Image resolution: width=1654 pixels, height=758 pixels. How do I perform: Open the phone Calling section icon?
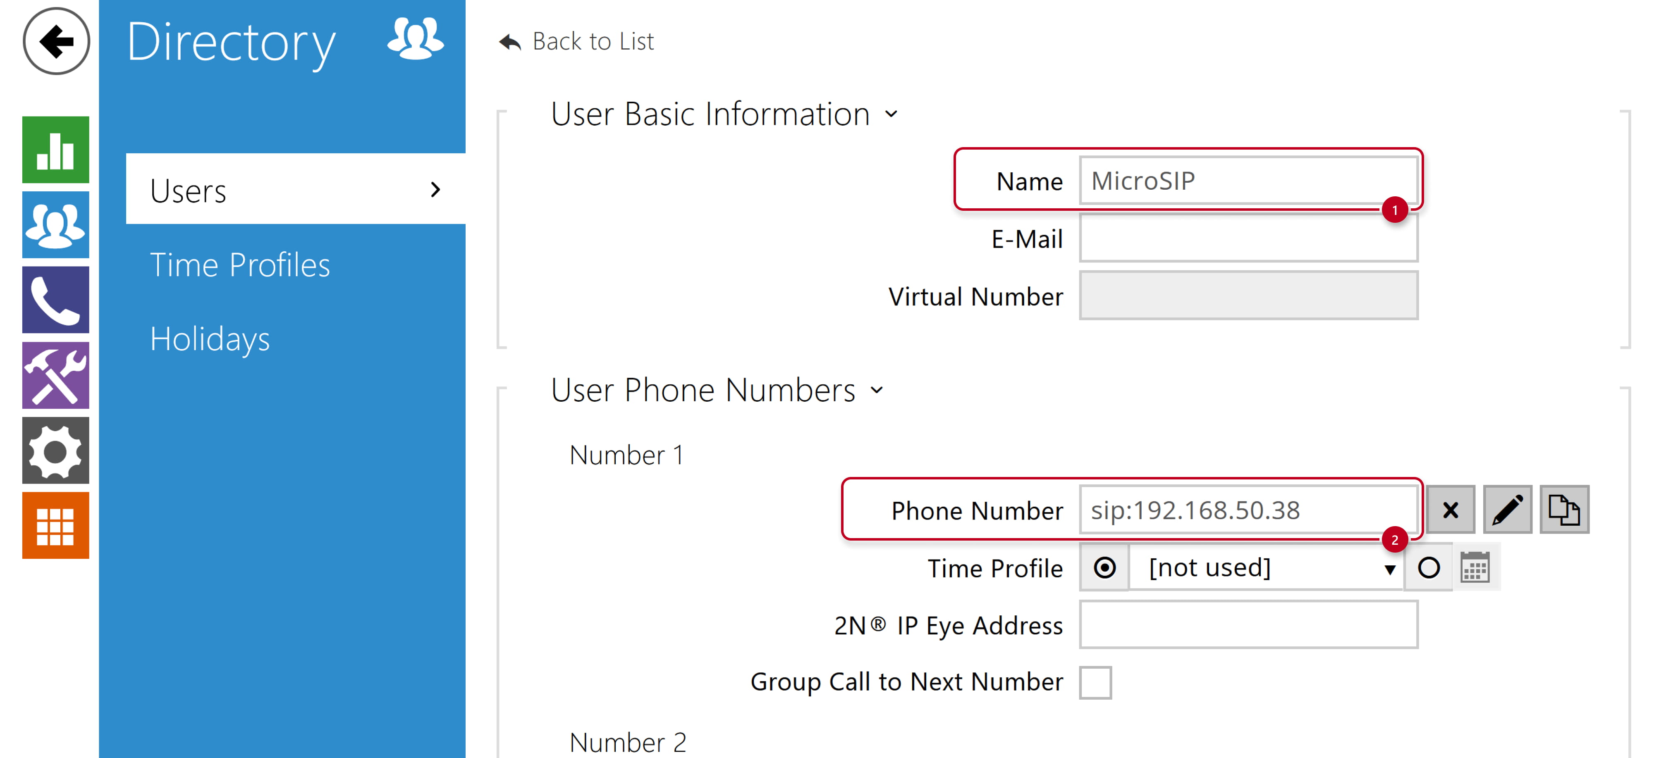click(x=56, y=300)
